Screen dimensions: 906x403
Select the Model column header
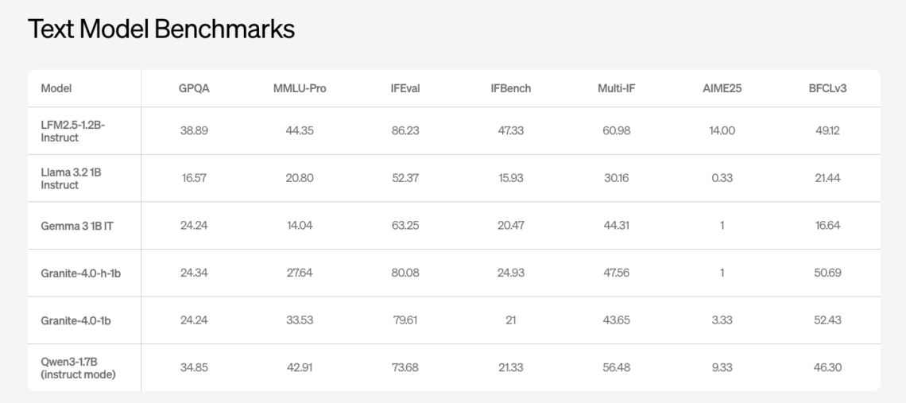point(56,88)
